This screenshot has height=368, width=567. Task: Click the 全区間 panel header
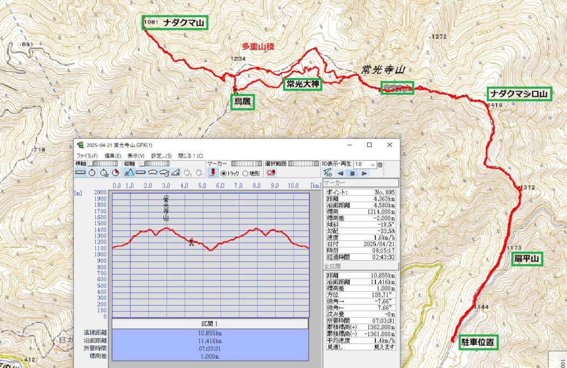click(361, 266)
